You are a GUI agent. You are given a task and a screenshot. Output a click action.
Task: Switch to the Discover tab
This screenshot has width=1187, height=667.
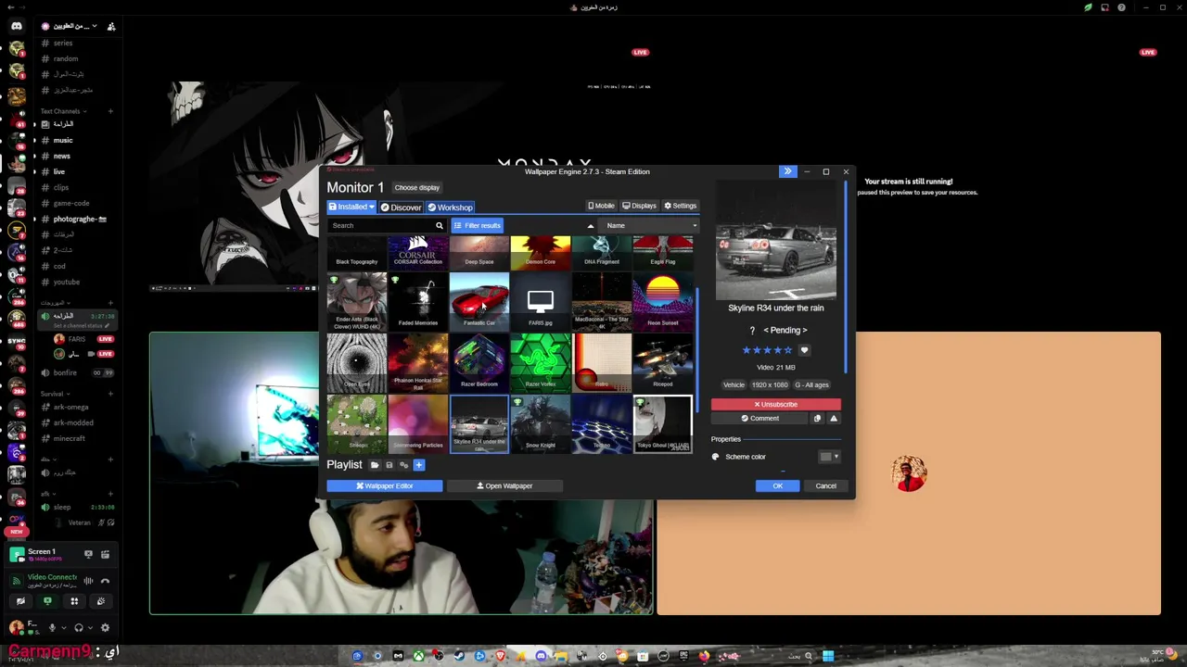[401, 208]
